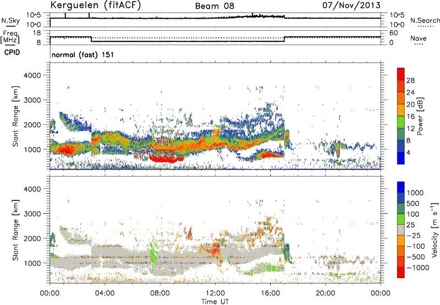This screenshot has height=305, width=440.
Task: Click the '16:00' time tick label
Action: 270,293
